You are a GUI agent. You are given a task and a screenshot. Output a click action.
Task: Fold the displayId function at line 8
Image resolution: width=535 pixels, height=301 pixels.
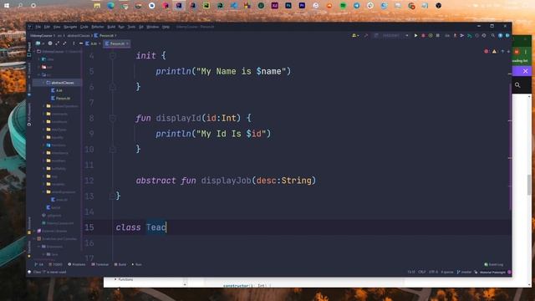click(113, 119)
